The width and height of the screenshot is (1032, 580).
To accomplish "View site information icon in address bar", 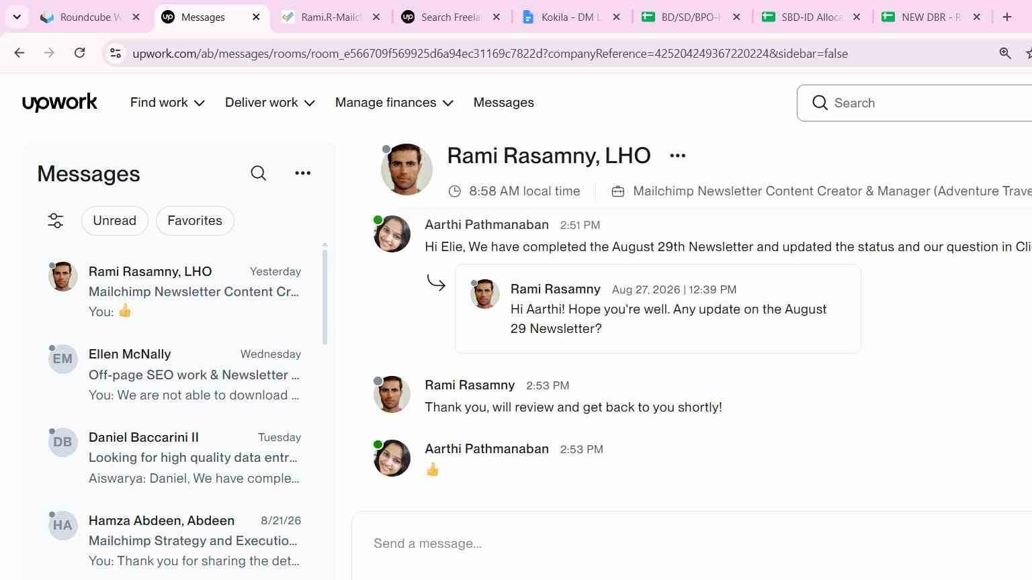I will point(116,53).
